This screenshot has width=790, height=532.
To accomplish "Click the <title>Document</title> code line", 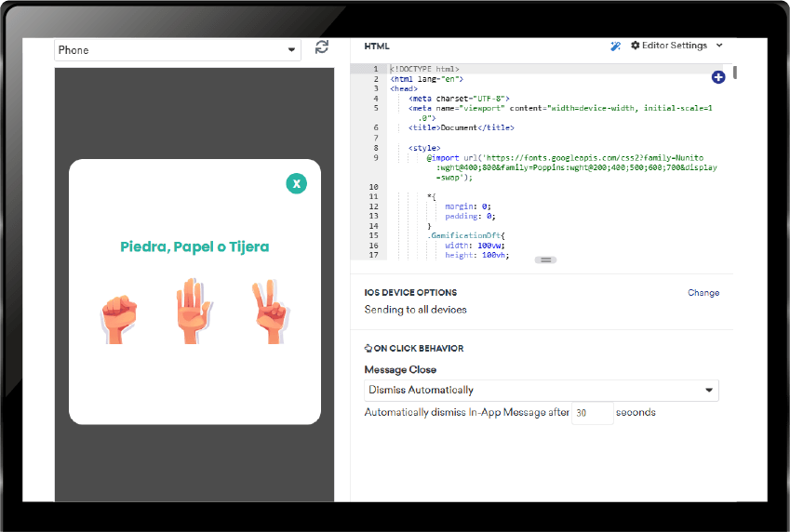I will (x=462, y=128).
